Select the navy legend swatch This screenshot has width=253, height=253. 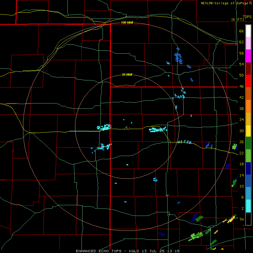click(248, 168)
